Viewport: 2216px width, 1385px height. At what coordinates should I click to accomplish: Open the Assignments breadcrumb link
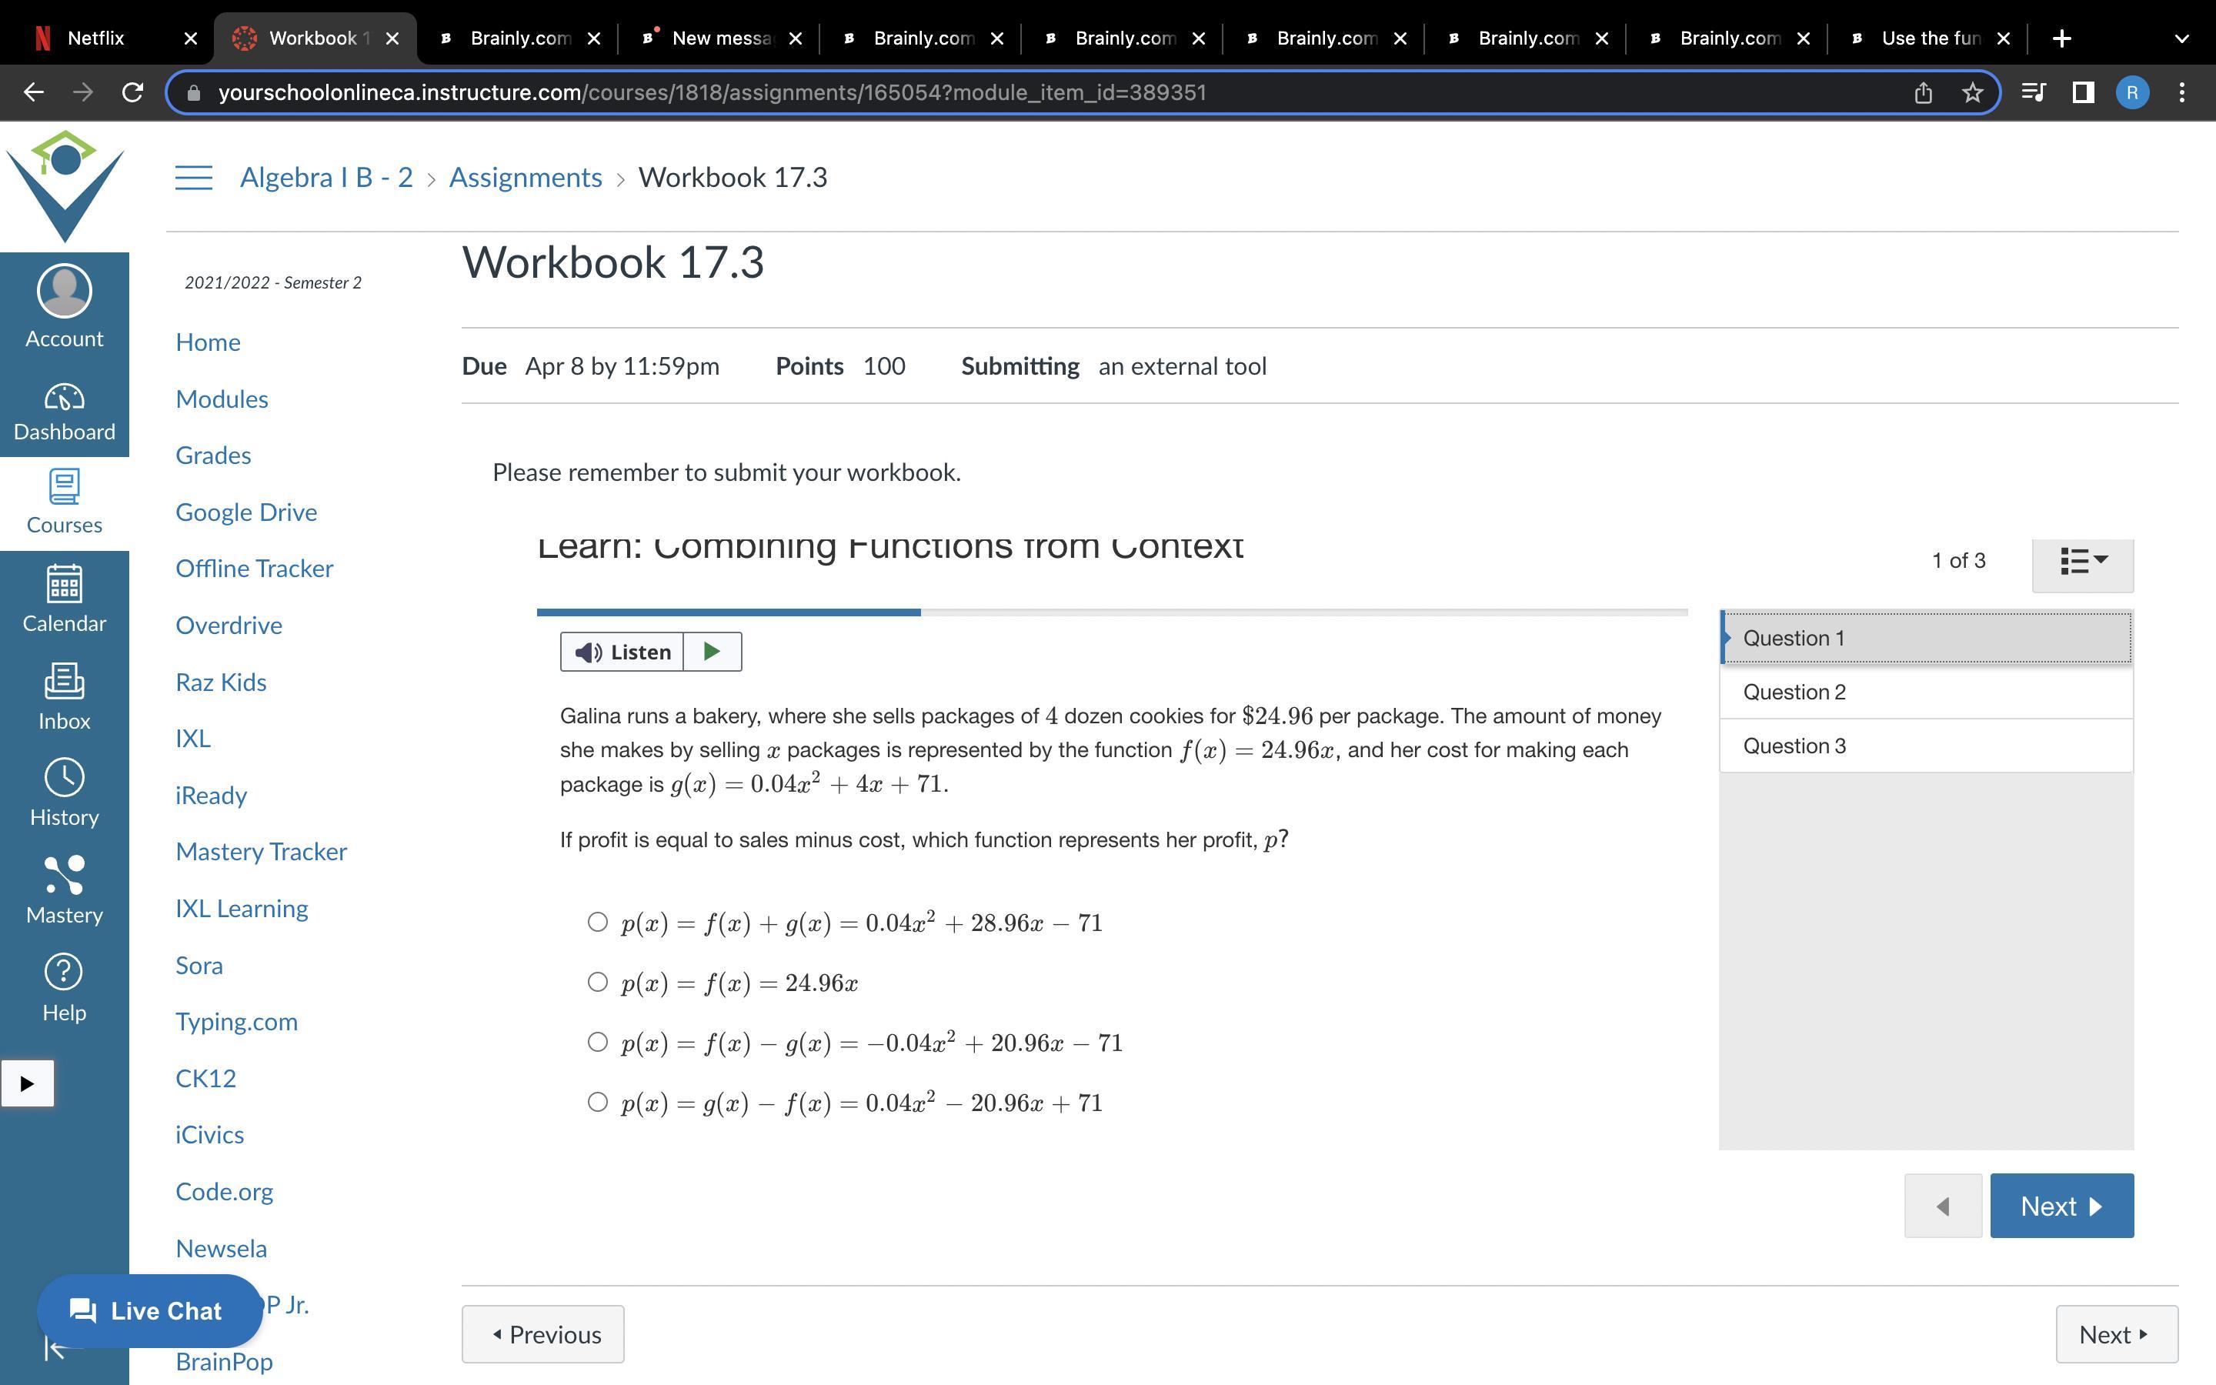click(x=525, y=178)
